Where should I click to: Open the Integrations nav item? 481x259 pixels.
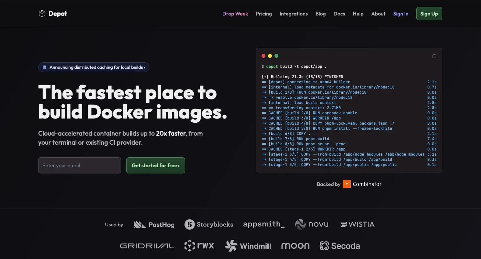294,14
